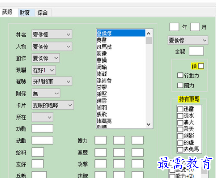Expand the 關係 dropdown showing 無
Image resolution: width=216 pixels, height=178 pixels.
point(46,93)
